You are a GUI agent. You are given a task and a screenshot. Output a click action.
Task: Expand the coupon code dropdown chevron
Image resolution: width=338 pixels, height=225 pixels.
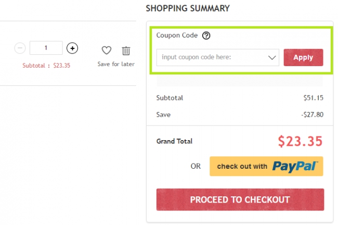pos(272,57)
